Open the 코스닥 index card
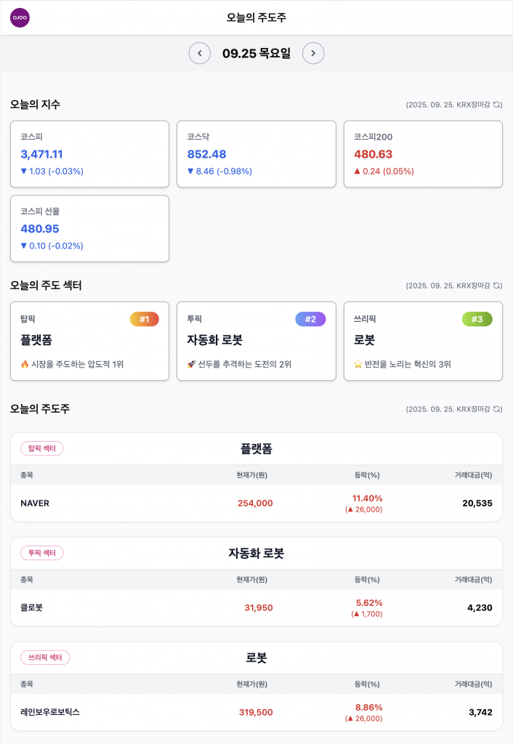Viewport: 513px width, 744px height. pyautogui.click(x=256, y=154)
